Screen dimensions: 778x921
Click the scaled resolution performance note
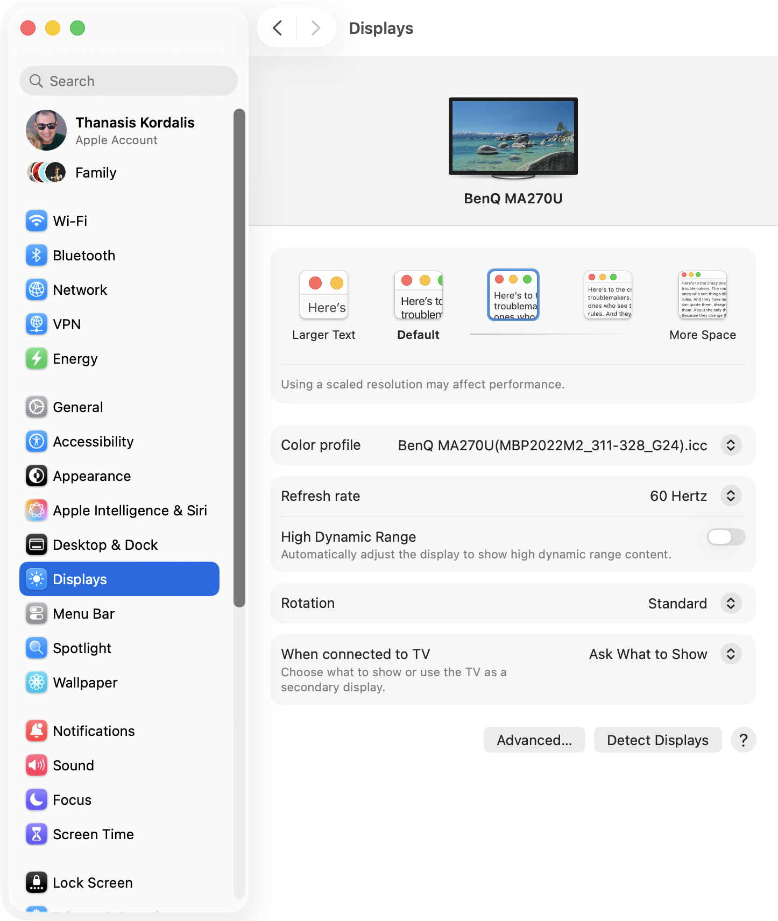pos(423,385)
